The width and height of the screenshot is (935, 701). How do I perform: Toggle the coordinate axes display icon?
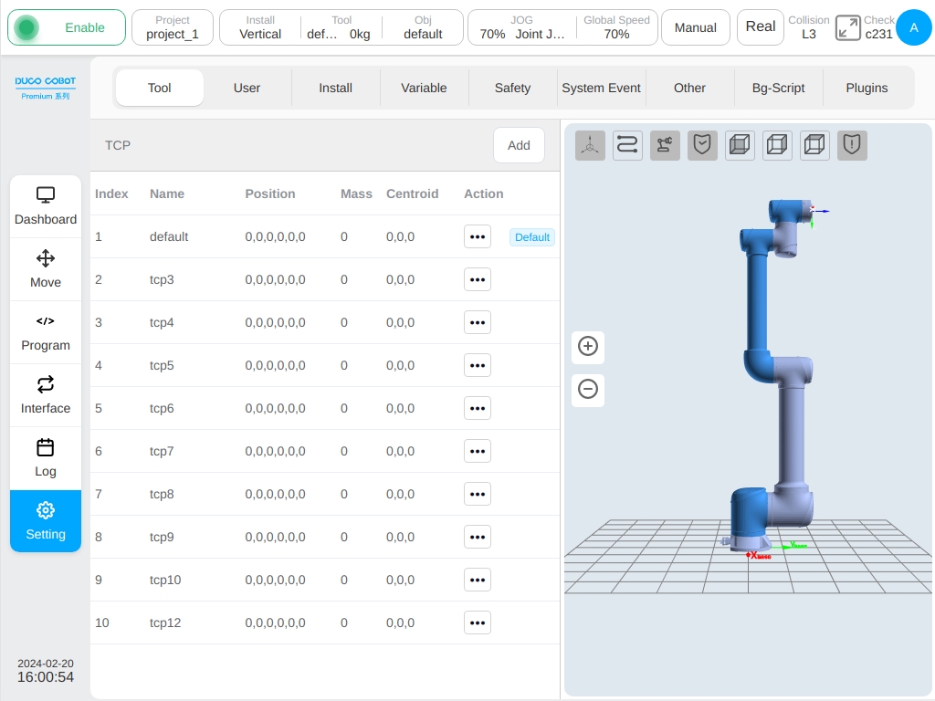coord(590,145)
